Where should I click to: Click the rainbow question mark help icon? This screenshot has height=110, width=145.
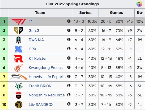click(x=139, y=4)
